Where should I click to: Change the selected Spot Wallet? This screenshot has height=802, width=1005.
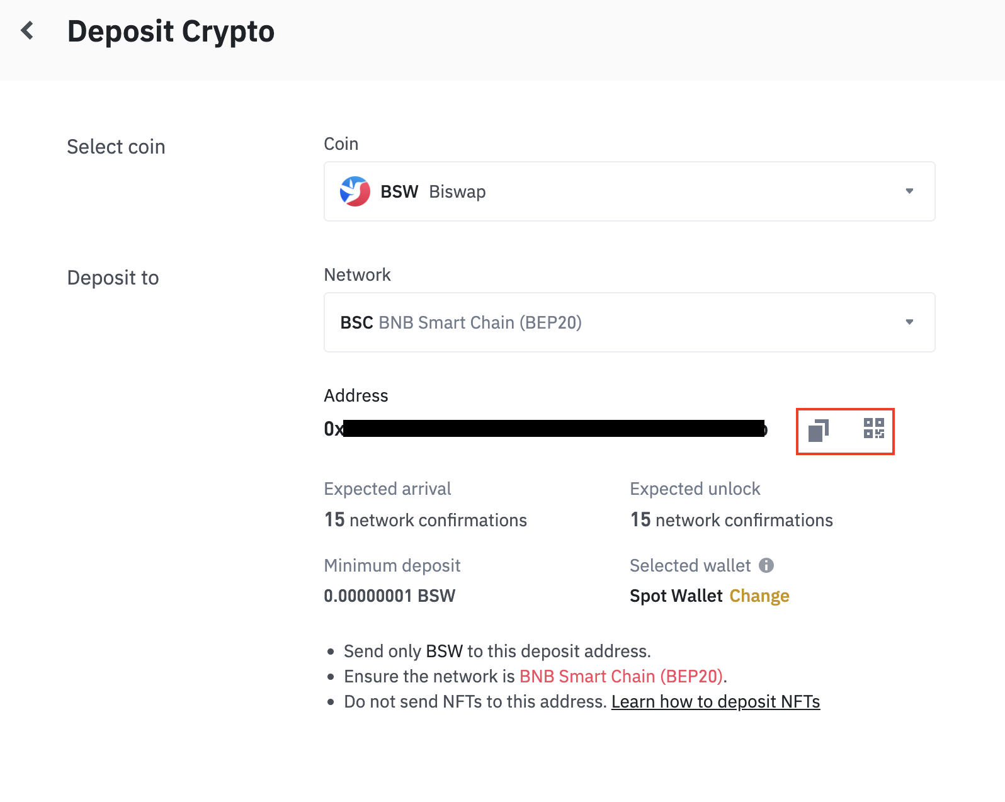click(759, 596)
